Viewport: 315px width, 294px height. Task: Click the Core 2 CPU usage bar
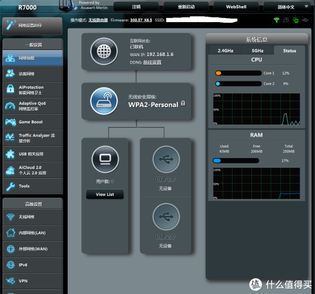coord(238,83)
